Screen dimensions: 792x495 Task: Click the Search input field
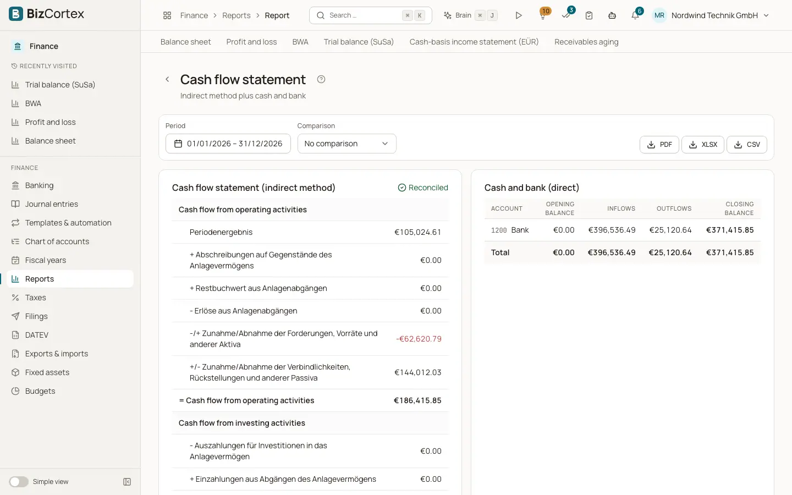point(371,15)
